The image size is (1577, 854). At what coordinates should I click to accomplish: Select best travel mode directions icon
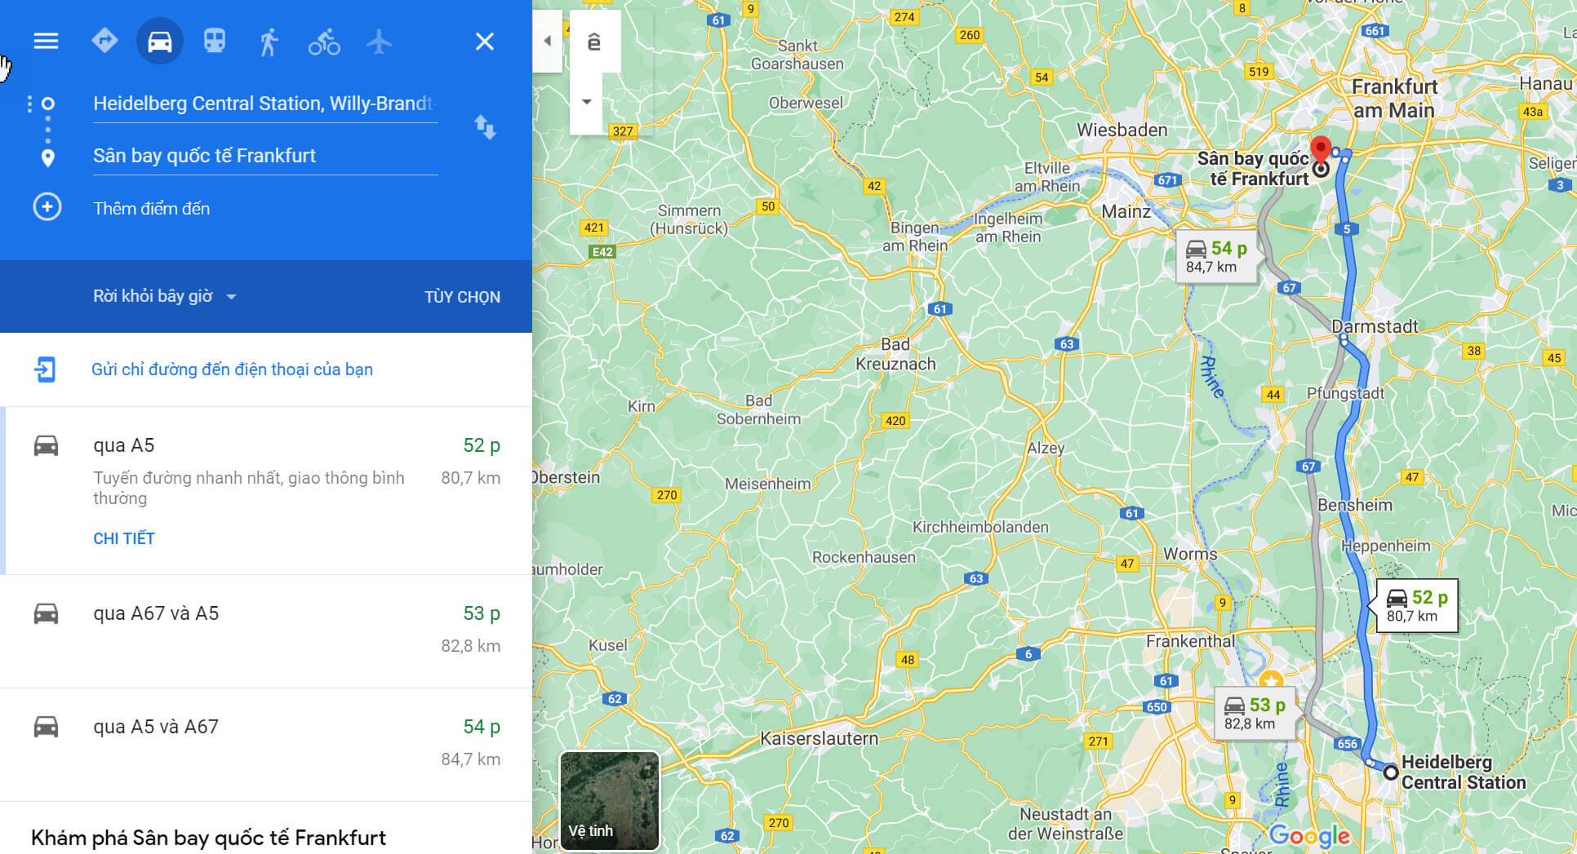point(104,41)
